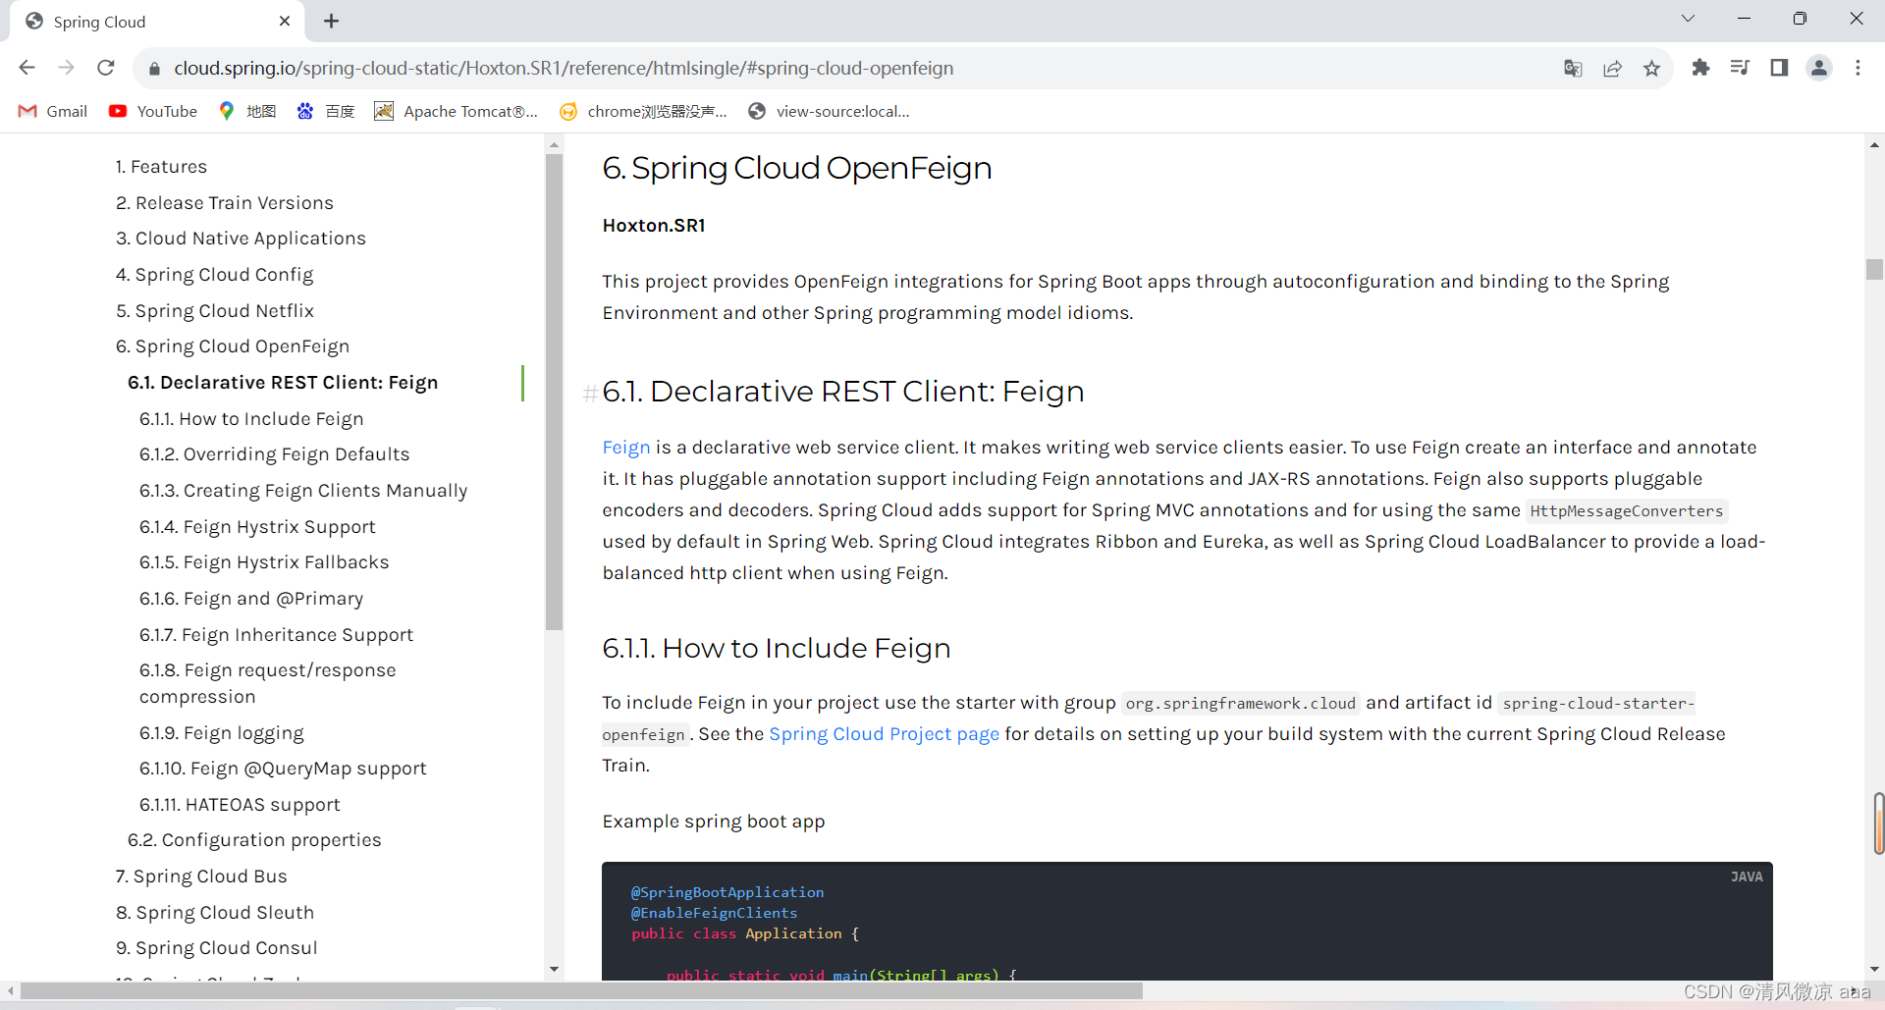
Task: Click page scrollbar up arrow
Action: tap(1874, 145)
